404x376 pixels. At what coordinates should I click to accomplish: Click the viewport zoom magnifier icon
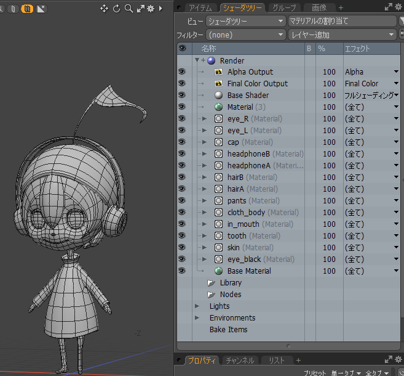pos(128,9)
